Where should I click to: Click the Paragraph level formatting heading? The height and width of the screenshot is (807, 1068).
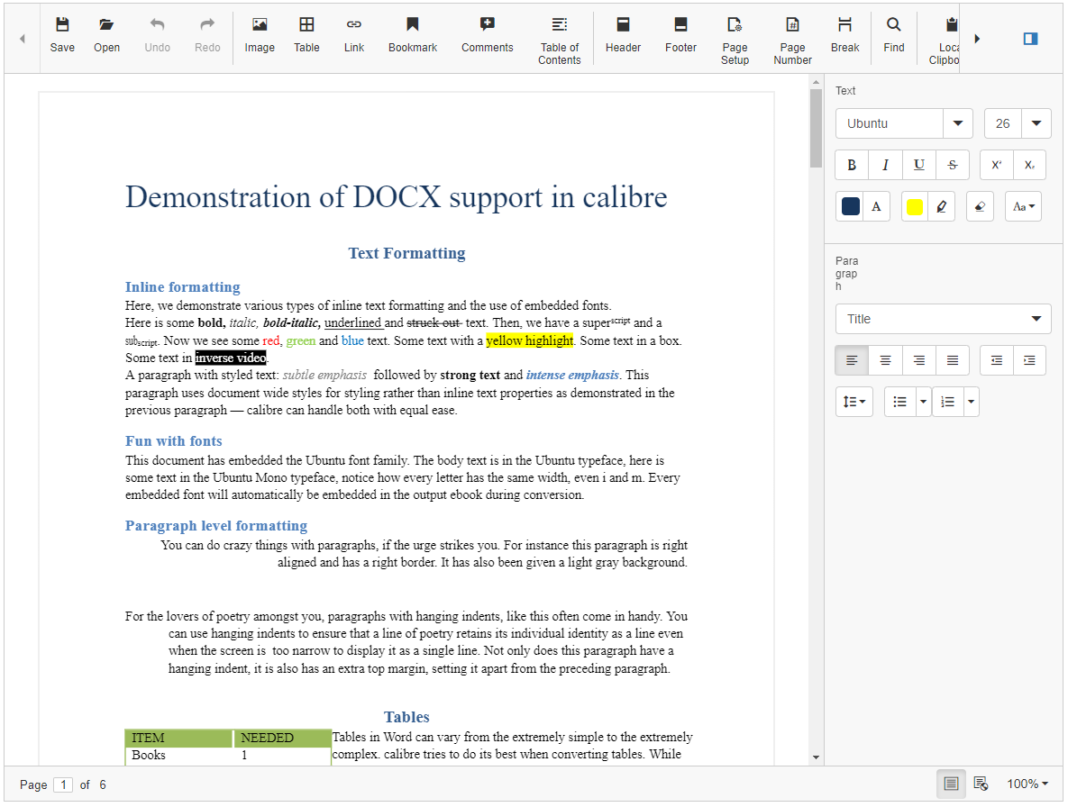[216, 526]
